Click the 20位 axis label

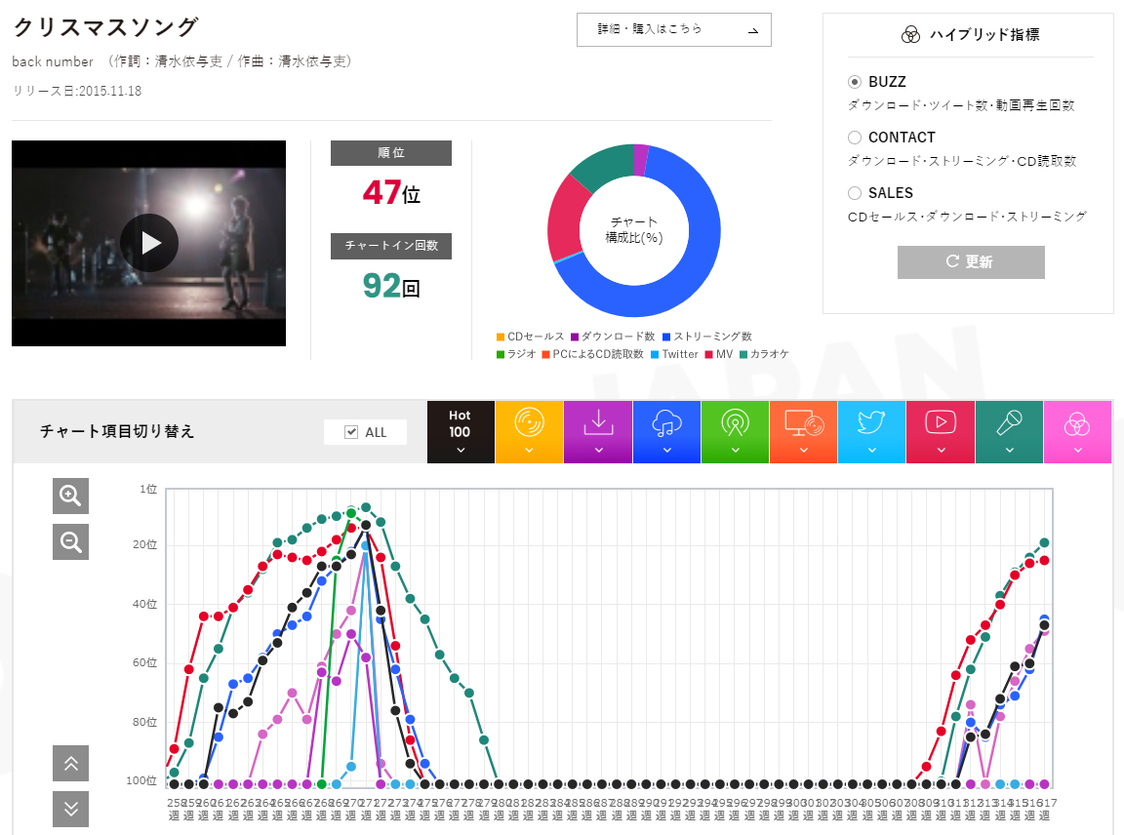[x=144, y=544]
